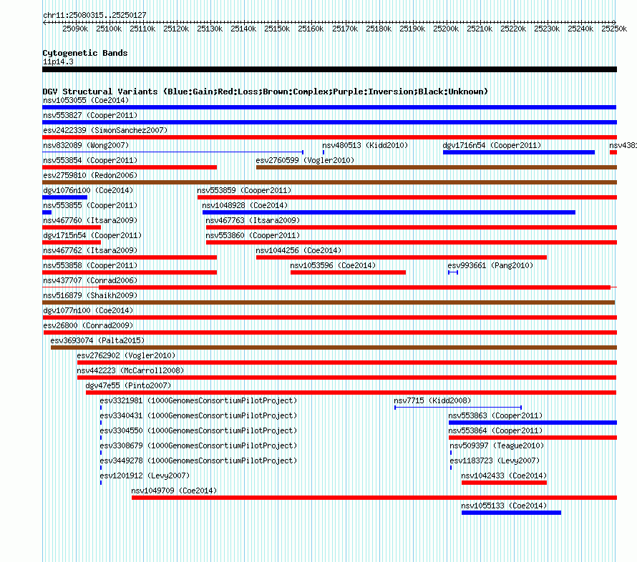Image resolution: width=637 pixels, height=562 pixels.
Task: Select the nsv553827 (Cooper2011) gain bar label
Action: pos(90,115)
